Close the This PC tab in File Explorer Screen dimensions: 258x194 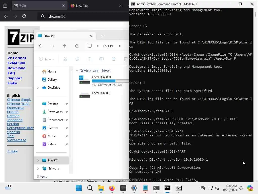point(91,36)
